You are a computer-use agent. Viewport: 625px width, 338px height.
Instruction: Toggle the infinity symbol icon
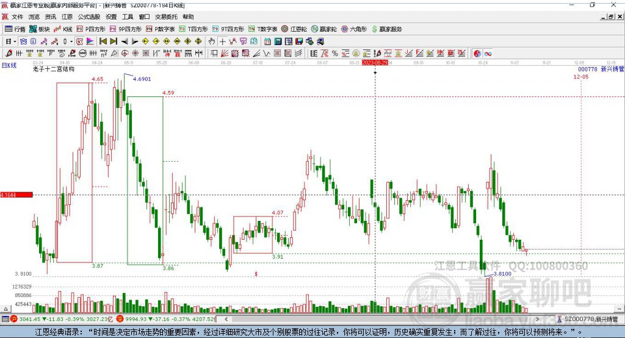tap(488, 54)
